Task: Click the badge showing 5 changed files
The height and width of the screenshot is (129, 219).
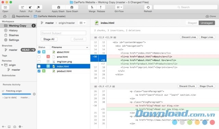Action: [x=34, y=26]
